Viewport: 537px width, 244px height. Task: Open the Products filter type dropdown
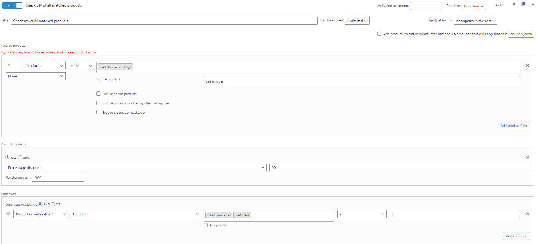pyautogui.click(x=45, y=65)
